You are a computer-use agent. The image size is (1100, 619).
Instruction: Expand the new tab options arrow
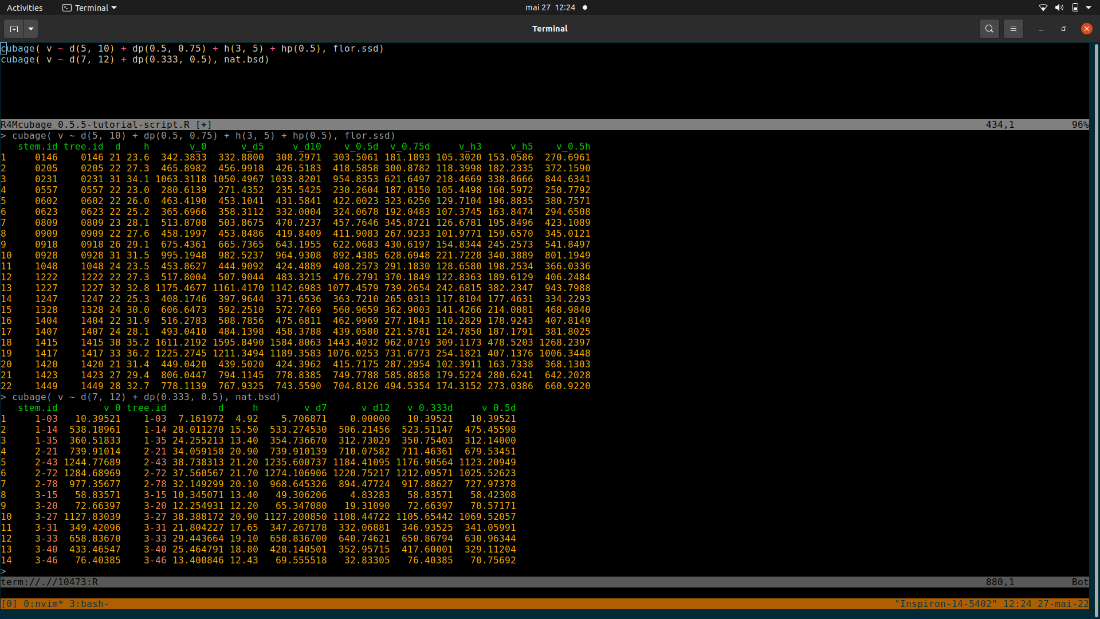point(31,29)
